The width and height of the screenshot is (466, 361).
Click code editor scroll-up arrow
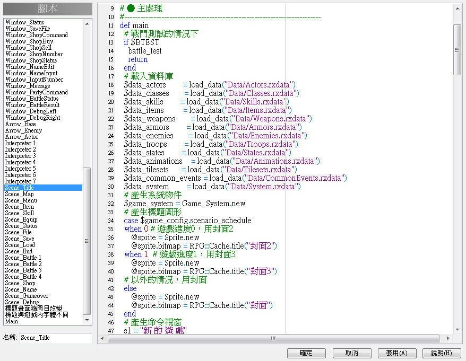(457, 8)
